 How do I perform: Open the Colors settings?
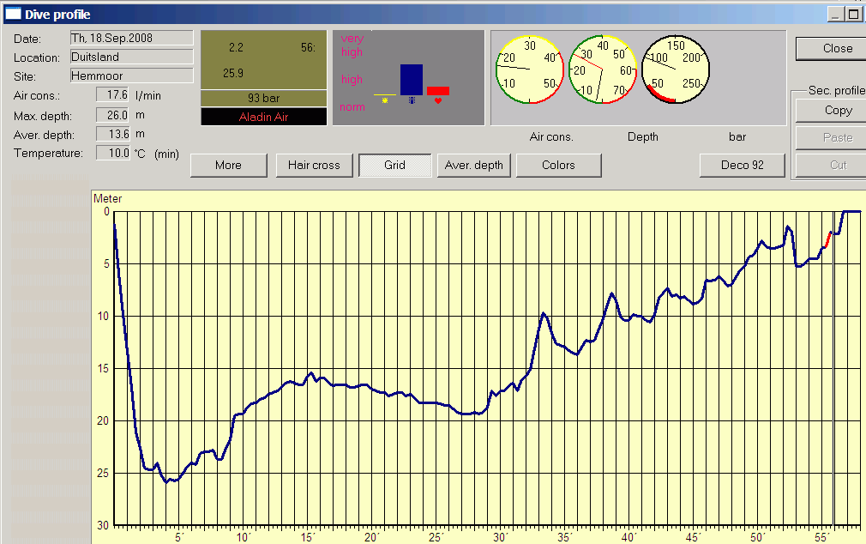tap(558, 166)
